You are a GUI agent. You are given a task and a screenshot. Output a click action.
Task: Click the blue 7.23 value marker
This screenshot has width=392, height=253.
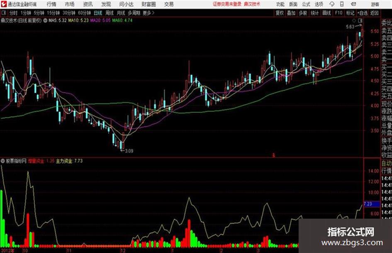point(372,204)
